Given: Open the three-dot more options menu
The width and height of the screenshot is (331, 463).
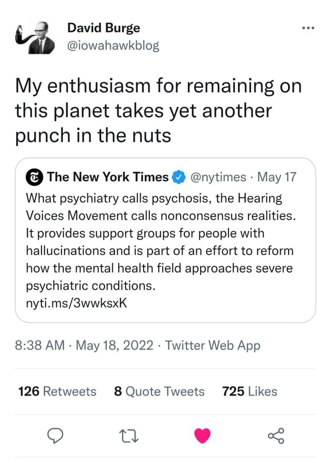Looking at the screenshot, I should pyautogui.click(x=308, y=28).
